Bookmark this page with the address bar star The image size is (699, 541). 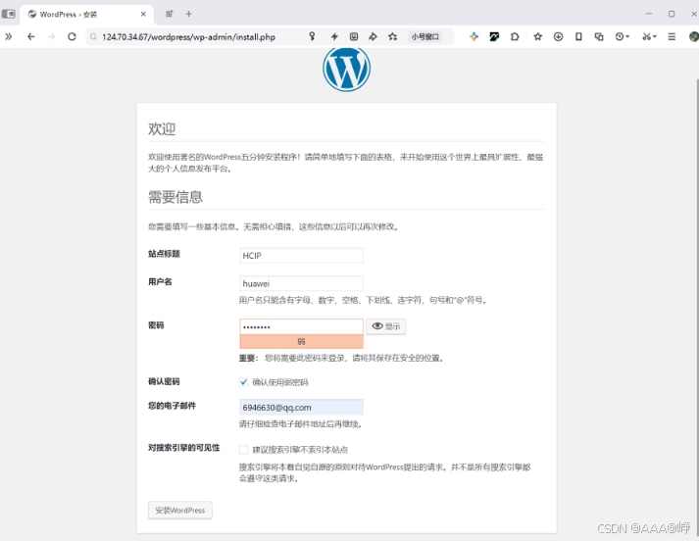point(392,36)
